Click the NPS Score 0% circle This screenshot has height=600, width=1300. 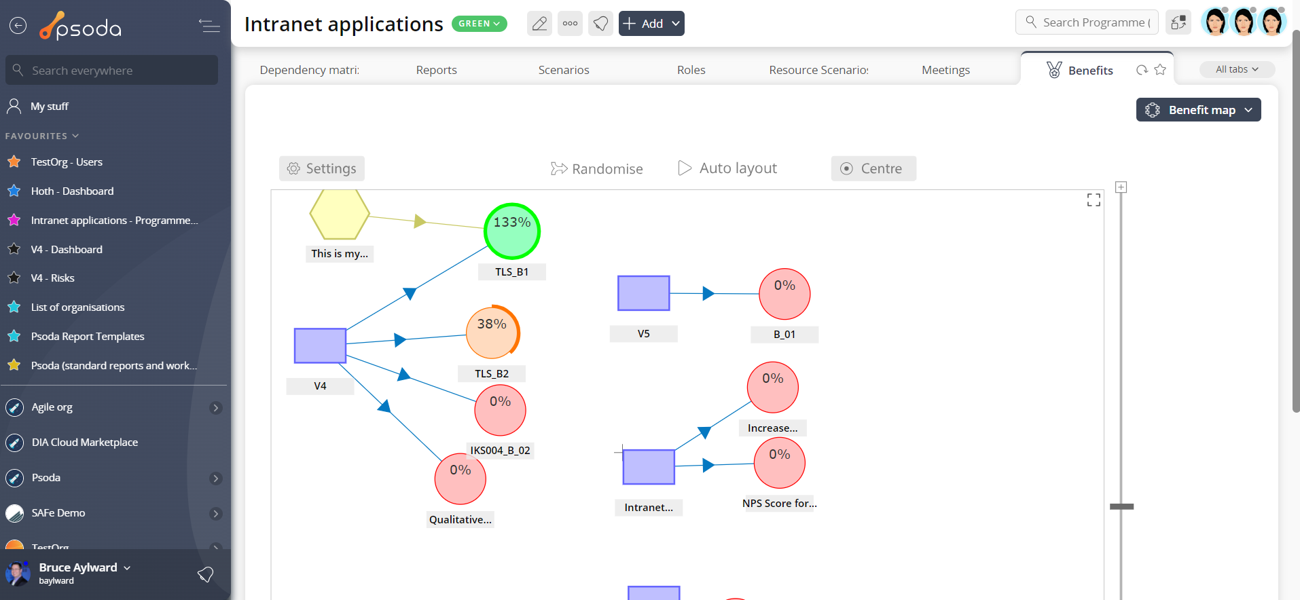point(780,463)
